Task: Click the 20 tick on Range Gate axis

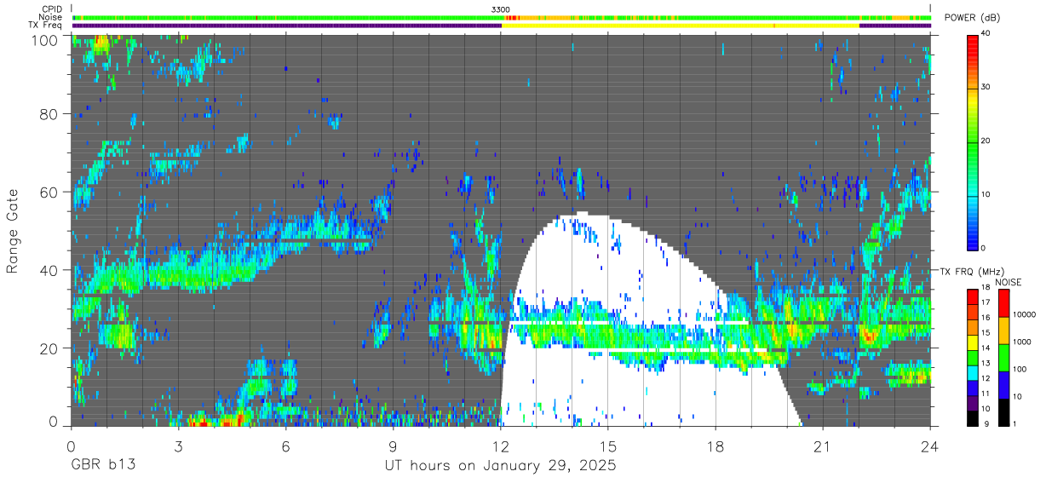Action: click(50, 349)
